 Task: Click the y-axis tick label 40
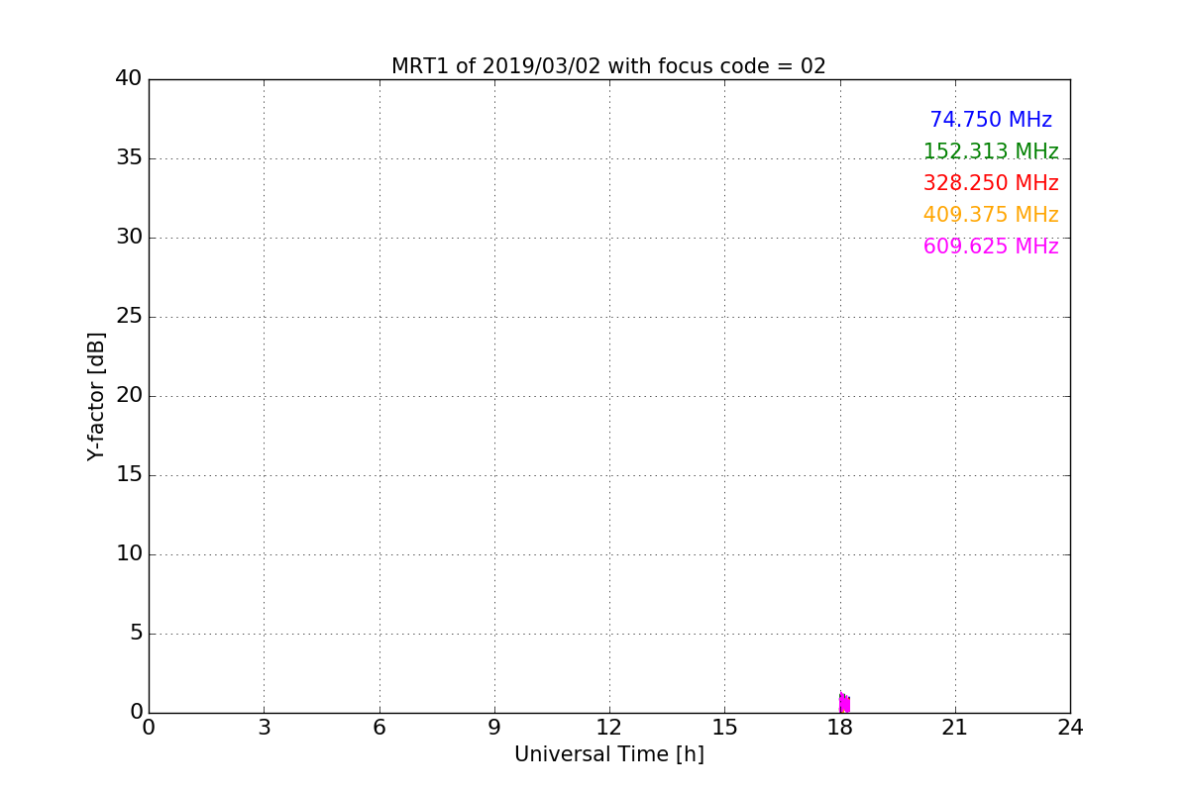[129, 78]
